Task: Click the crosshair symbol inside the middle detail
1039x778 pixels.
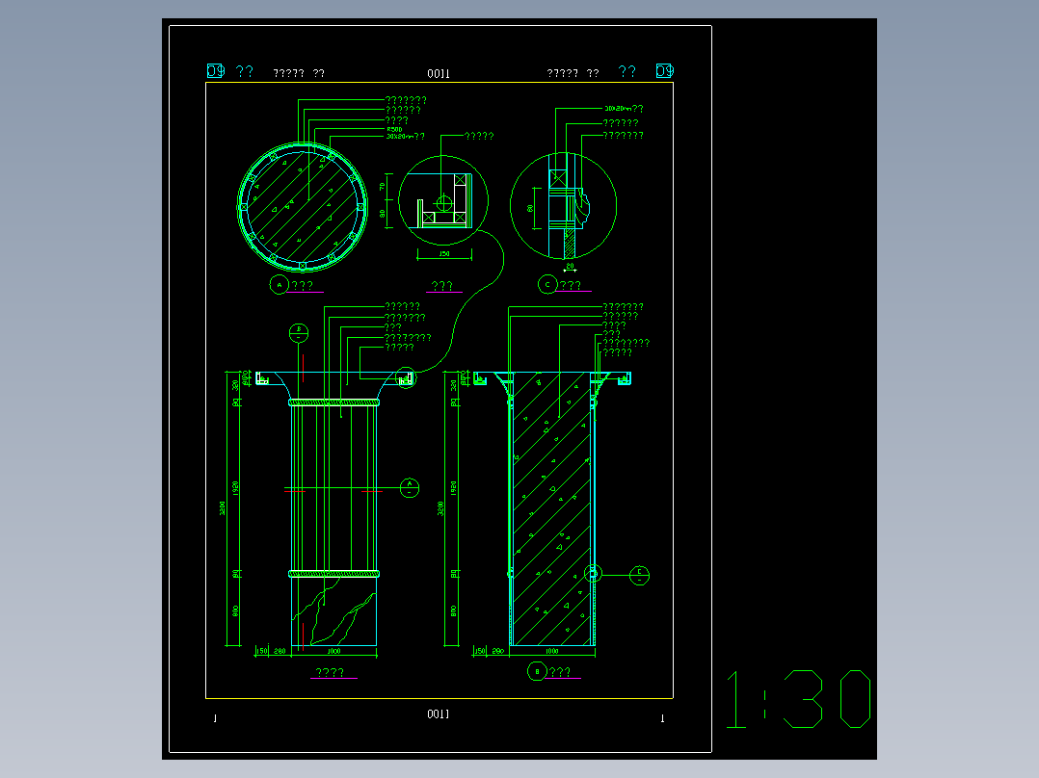Action: click(444, 202)
